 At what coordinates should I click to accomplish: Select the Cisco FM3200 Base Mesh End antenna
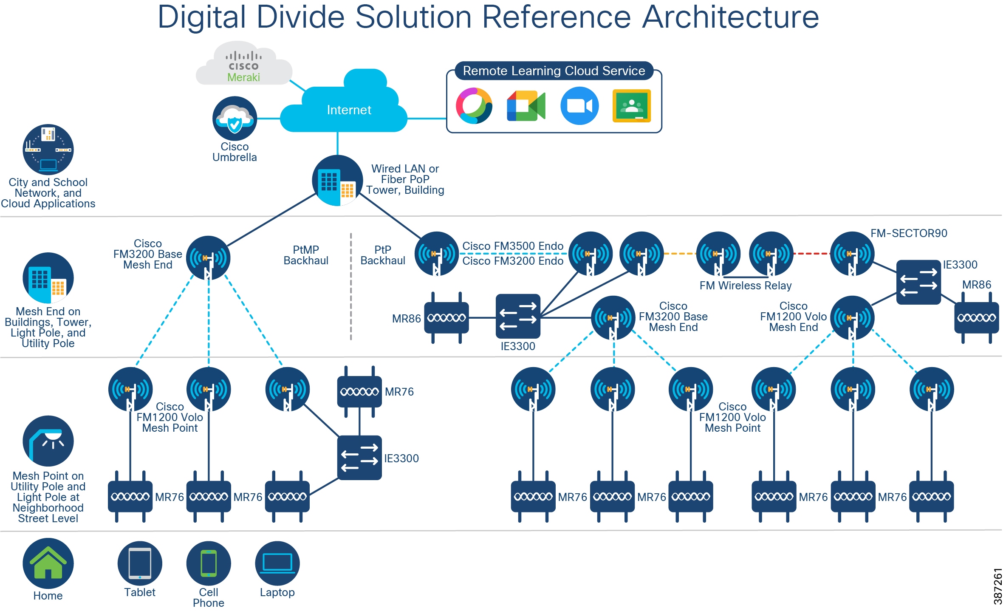click(208, 257)
